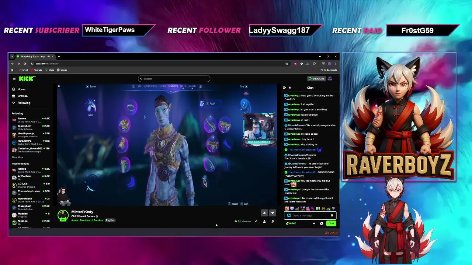472x265 pixels.
Task: Open the Kick hamburger sidebar menu
Action: (14, 79)
